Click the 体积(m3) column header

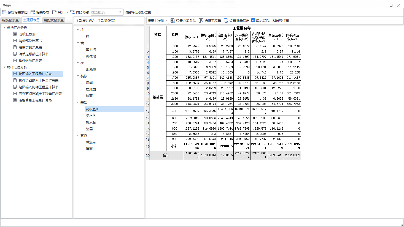coord(192,37)
